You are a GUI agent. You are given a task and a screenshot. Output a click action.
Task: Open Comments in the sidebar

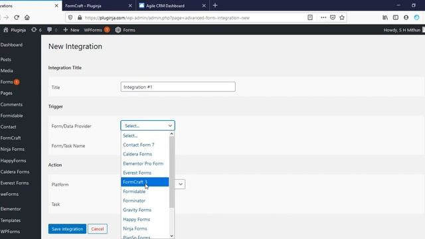[x=11, y=104]
